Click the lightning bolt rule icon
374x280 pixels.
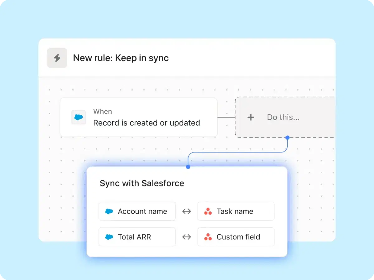click(57, 58)
